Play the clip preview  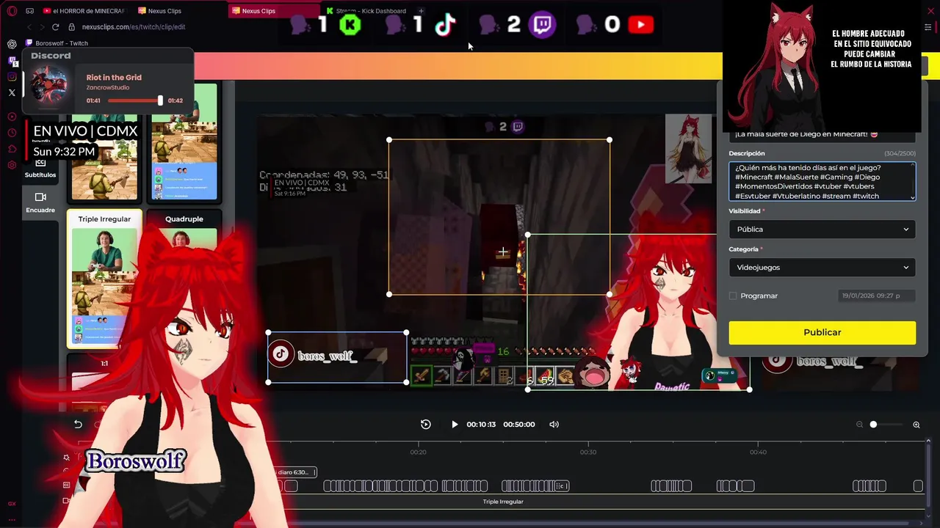click(455, 425)
